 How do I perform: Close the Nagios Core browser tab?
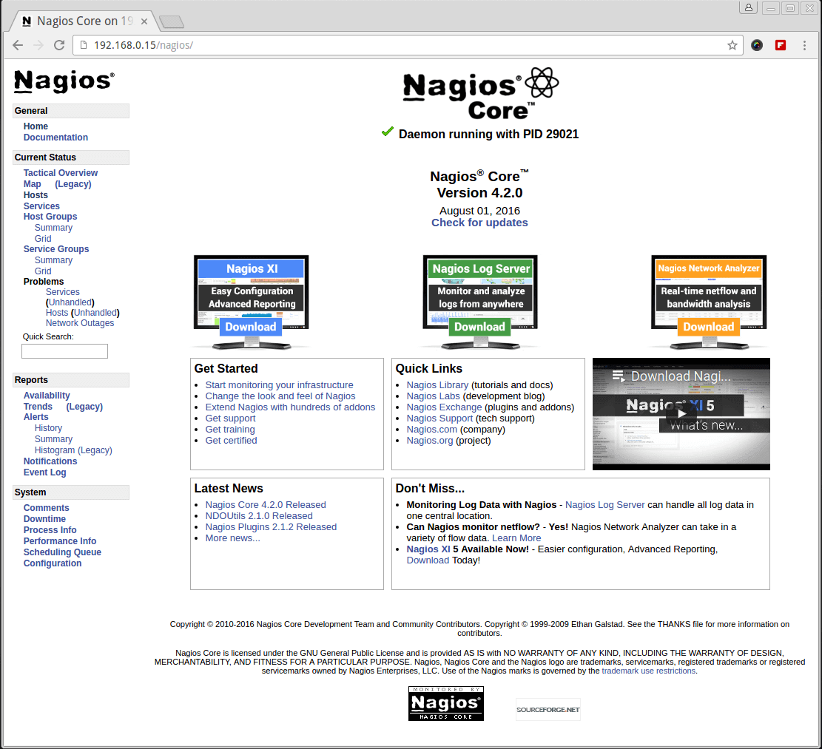[x=144, y=21]
